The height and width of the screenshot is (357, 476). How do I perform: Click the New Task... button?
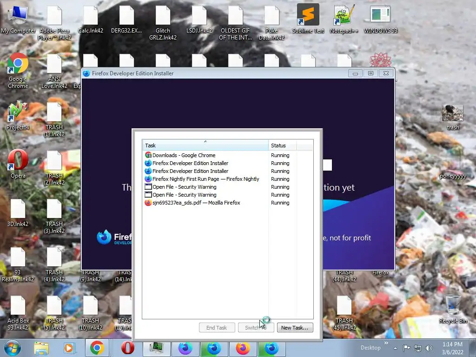[295, 328]
